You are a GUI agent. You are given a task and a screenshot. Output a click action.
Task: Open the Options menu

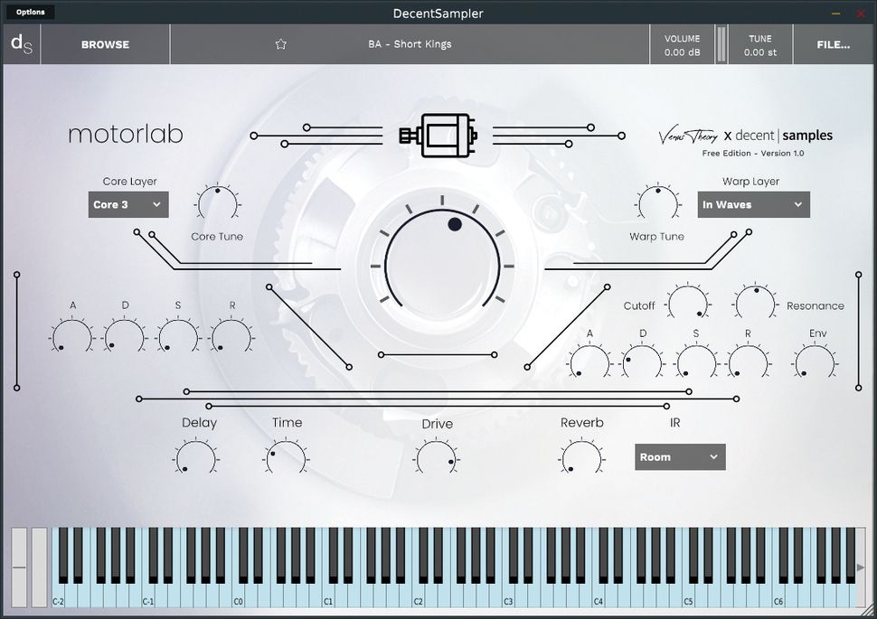tap(30, 12)
